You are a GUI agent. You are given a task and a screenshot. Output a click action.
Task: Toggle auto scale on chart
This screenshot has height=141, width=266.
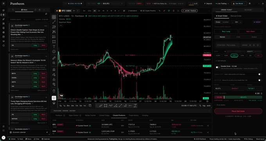click(x=208, y=105)
